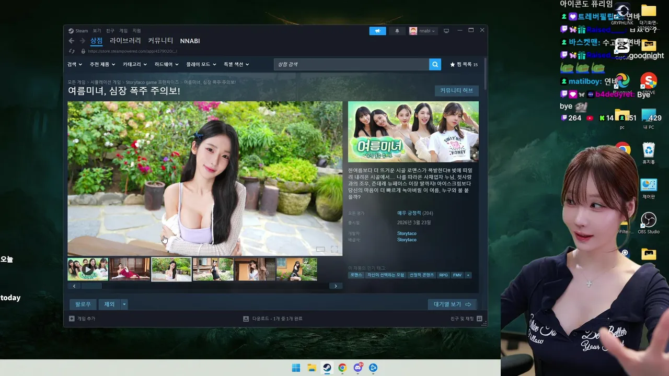The height and width of the screenshot is (376, 669).
Task: Open the nnabi account dropdown
Action: [422, 31]
